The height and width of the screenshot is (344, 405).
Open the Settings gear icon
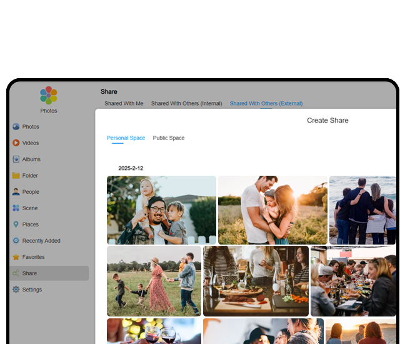point(16,290)
